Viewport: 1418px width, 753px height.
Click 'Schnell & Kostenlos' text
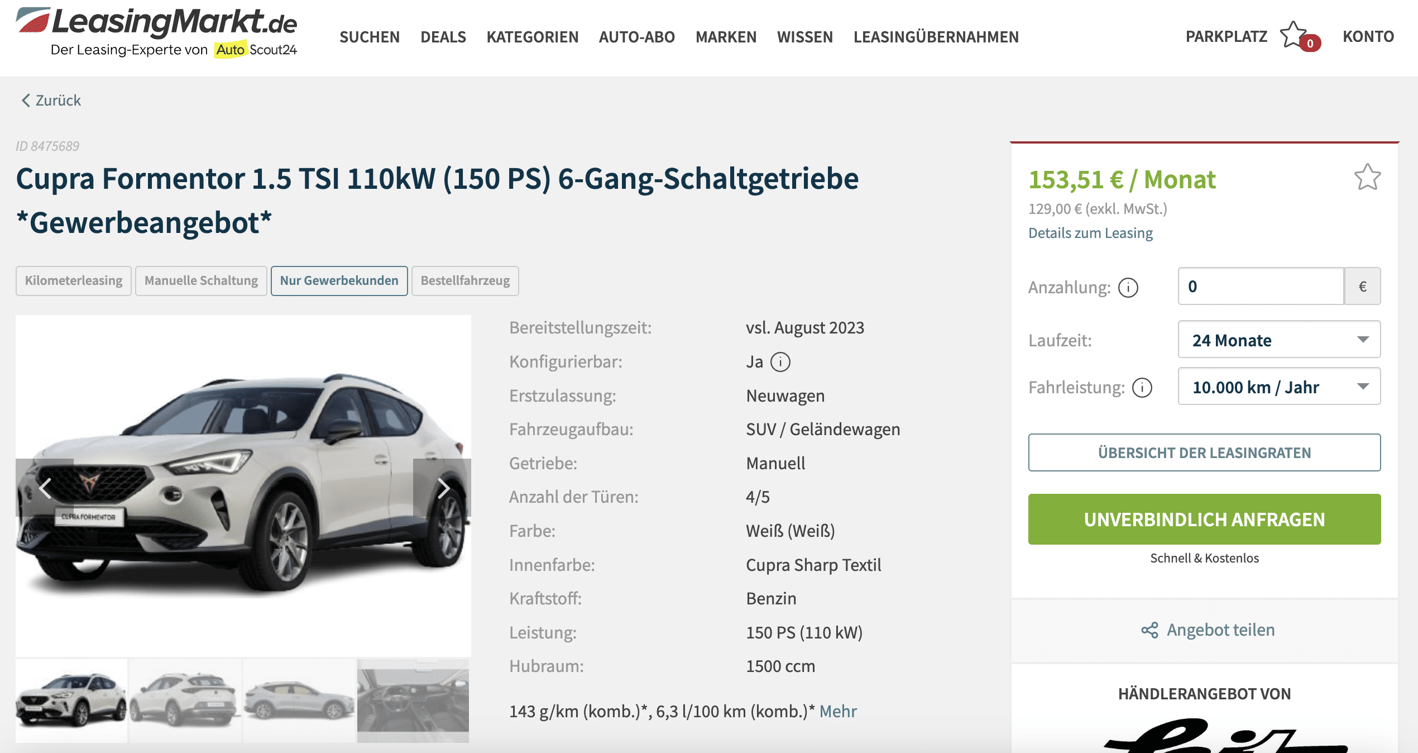click(x=1205, y=558)
